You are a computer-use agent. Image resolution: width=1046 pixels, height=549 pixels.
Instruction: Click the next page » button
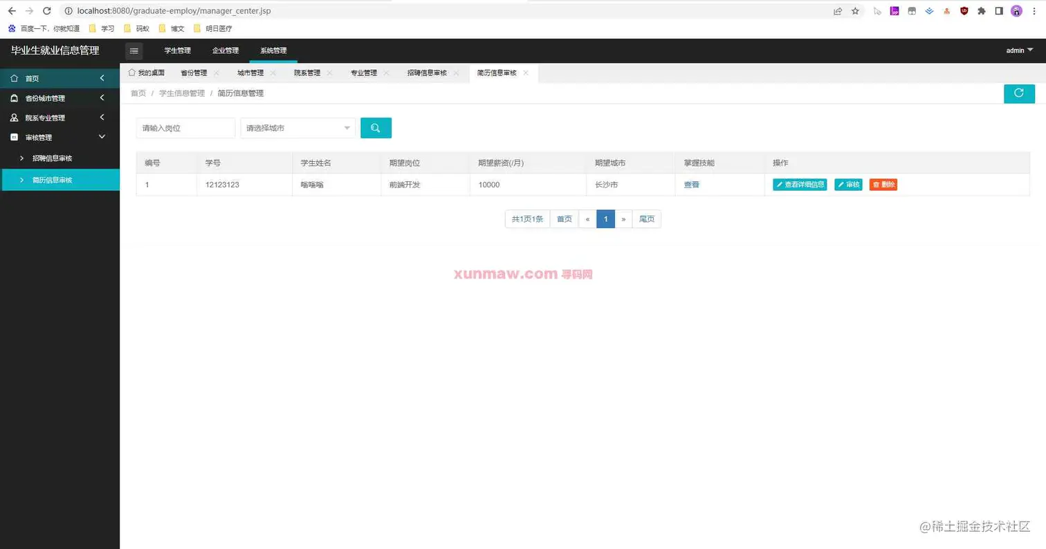tap(623, 219)
